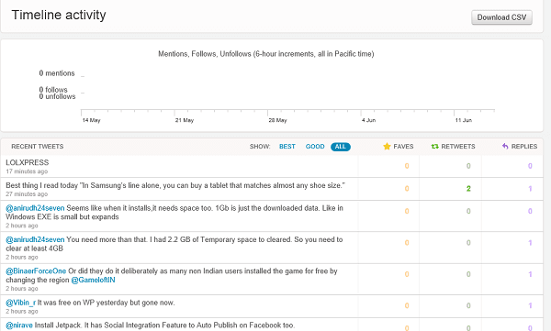Open the @Vibin_r profile link
Viewport: 551px width, 331px height.
(x=21, y=303)
